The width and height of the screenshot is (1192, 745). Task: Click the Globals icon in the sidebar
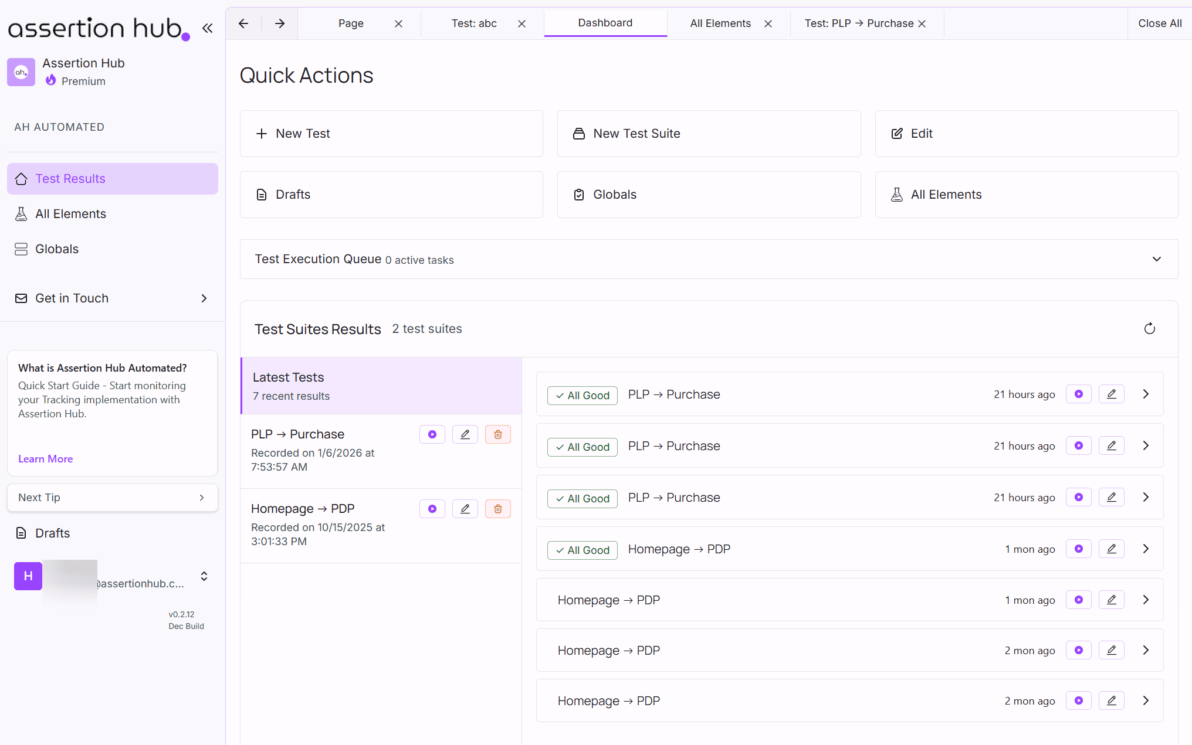[21, 249]
